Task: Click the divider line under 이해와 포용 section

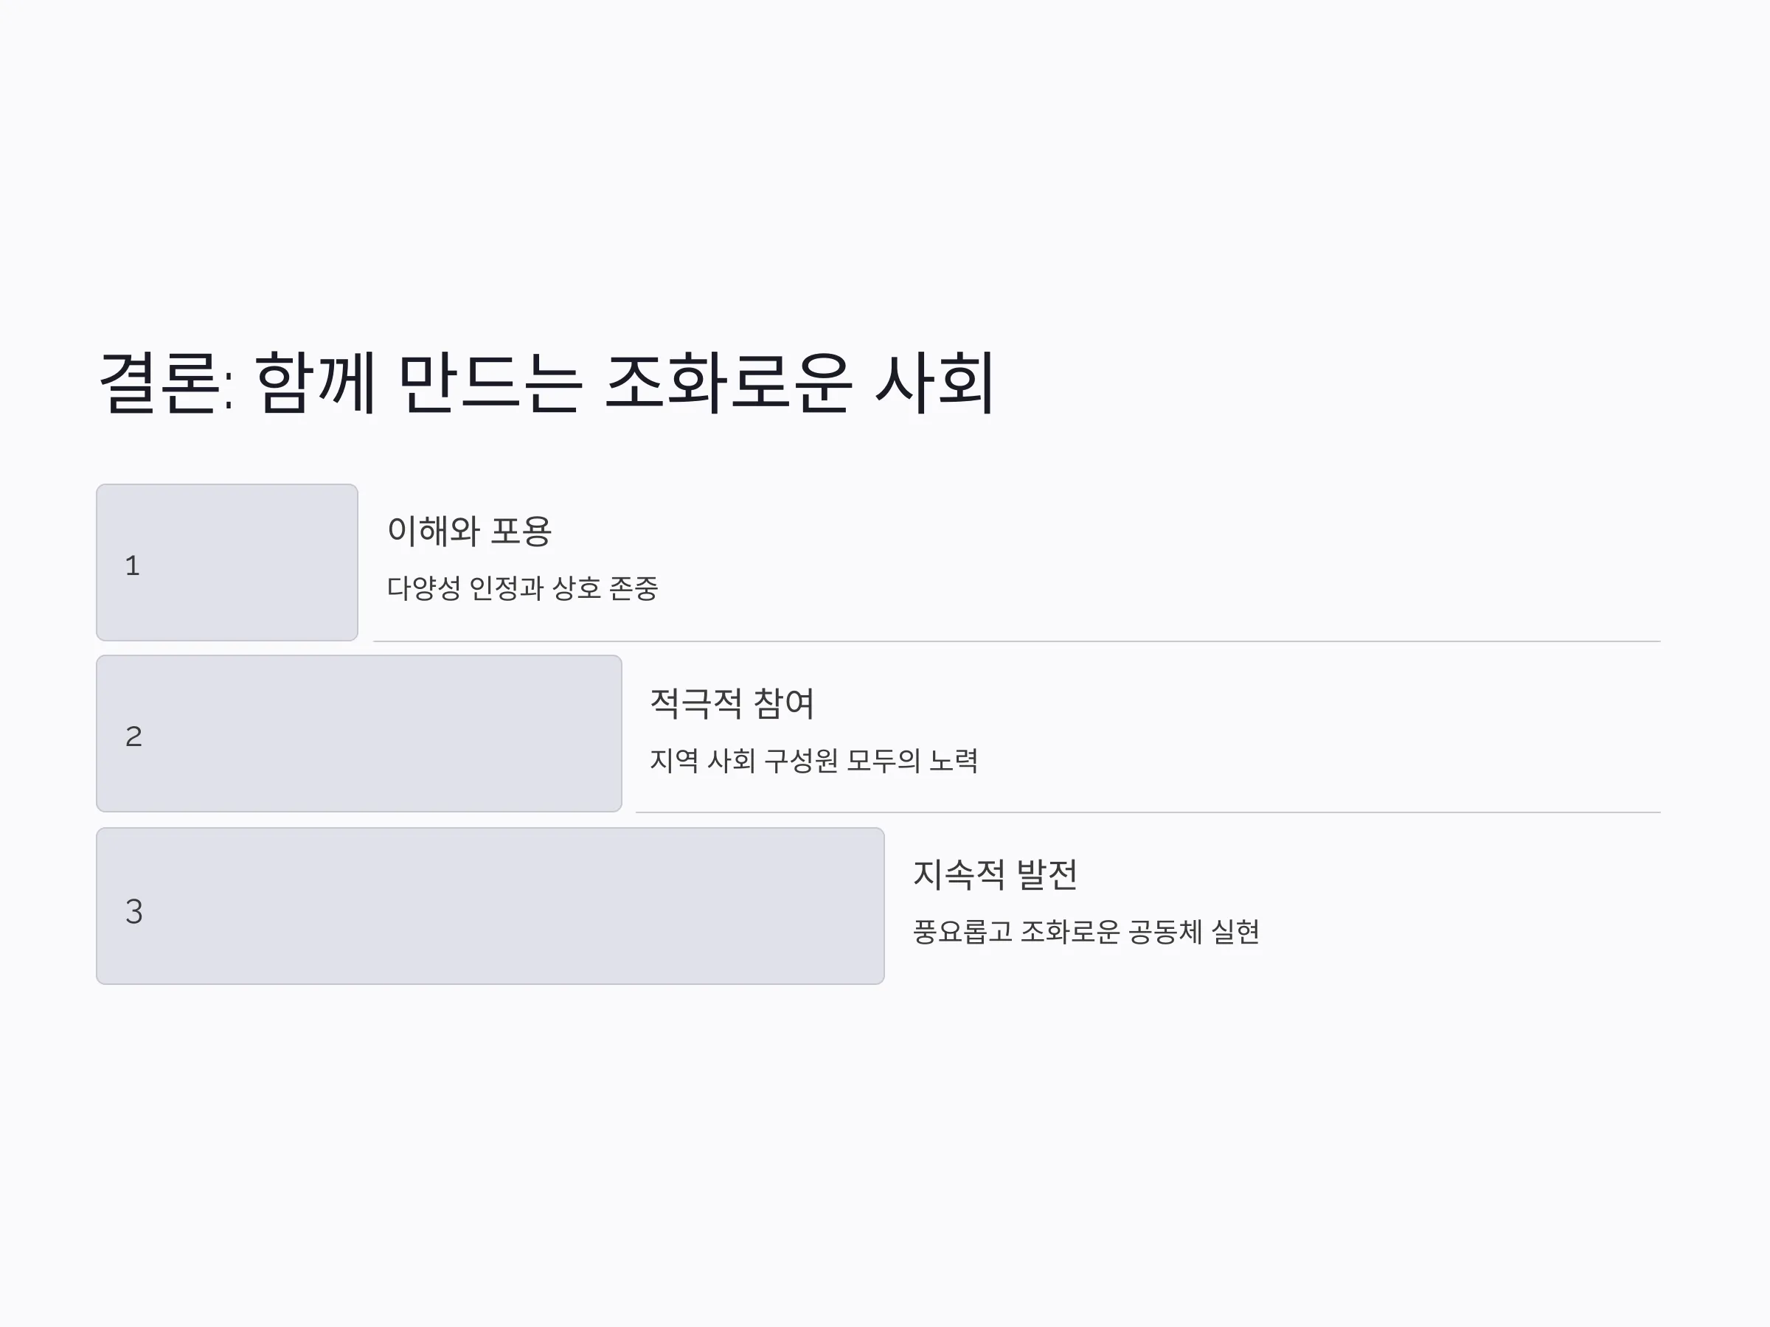Action: pos(1017,641)
